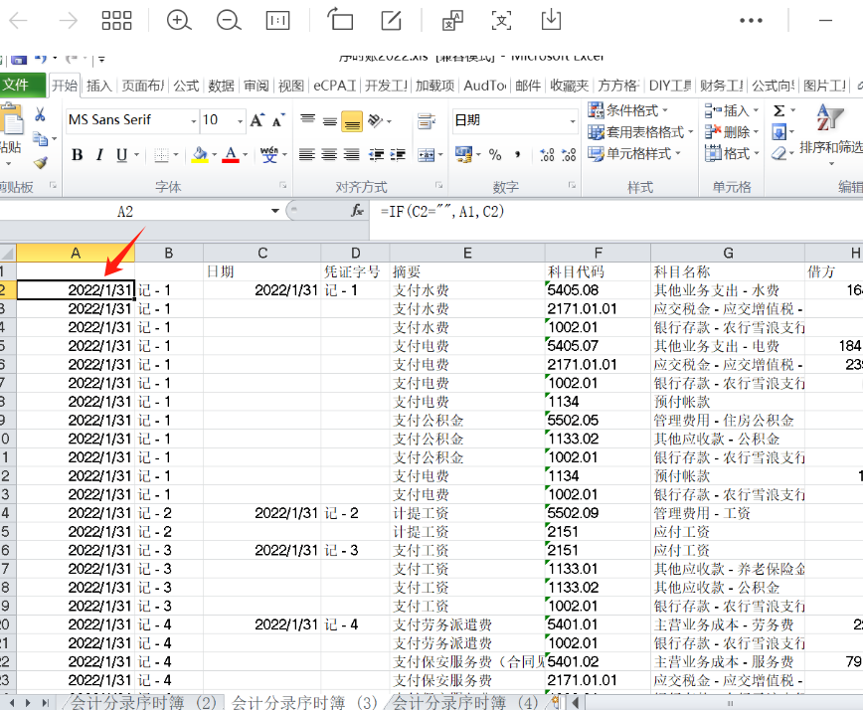Apply red font color A
This screenshot has height=710, width=863.
[x=231, y=155]
